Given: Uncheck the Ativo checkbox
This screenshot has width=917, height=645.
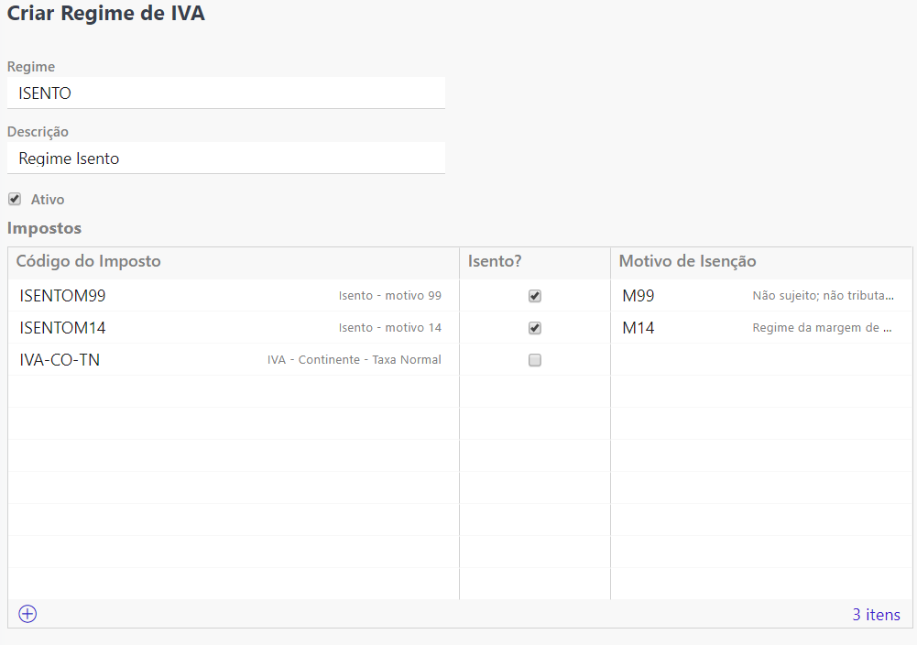Looking at the screenshot, I should click(x=15, y=199).
